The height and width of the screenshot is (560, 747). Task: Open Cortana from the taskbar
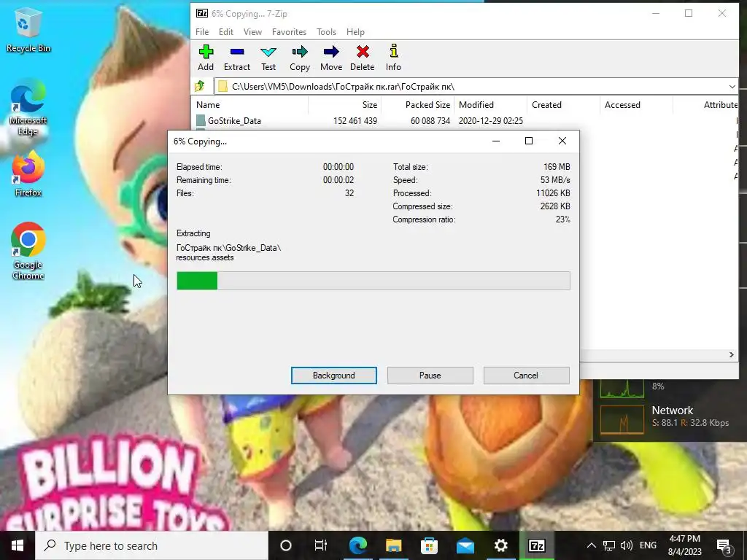(286, 545)
